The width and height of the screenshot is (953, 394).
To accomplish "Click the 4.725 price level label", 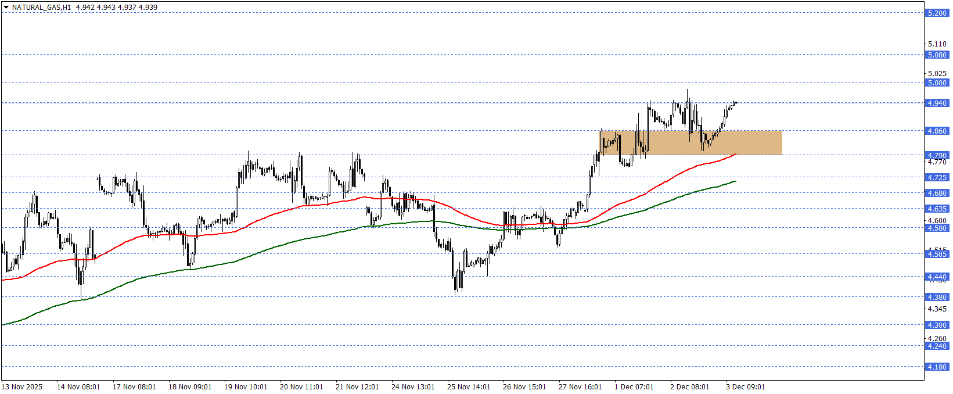I will pyautogui.click(x=936, y=177).
